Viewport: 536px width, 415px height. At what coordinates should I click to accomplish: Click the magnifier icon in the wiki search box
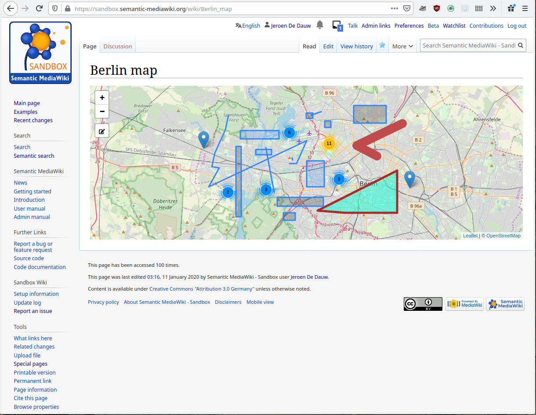pos(521,45)
